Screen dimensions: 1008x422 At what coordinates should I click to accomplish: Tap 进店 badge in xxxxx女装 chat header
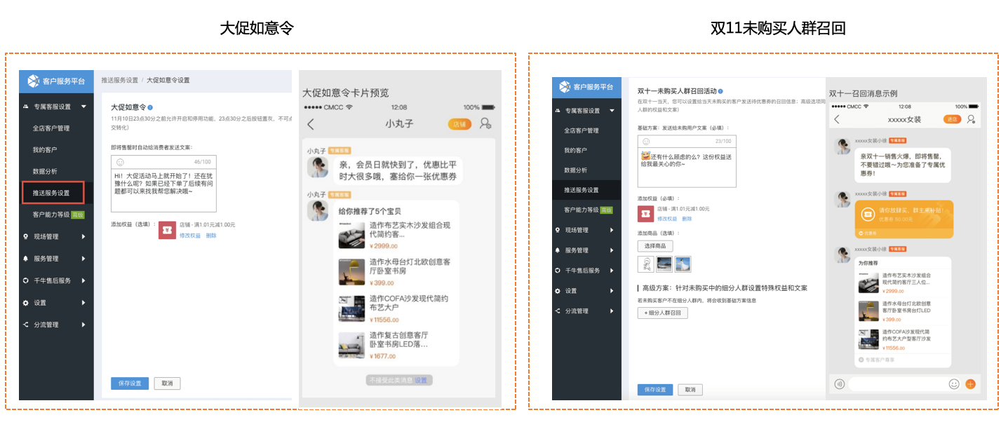point(953,119)
